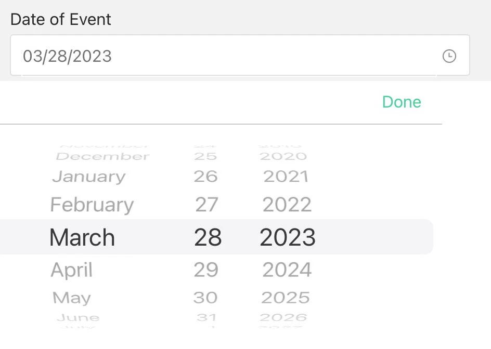The width and height of the screenshot is (491, 349).
Task: Pick December in the month wheel
Action: [x=102, y=156]
